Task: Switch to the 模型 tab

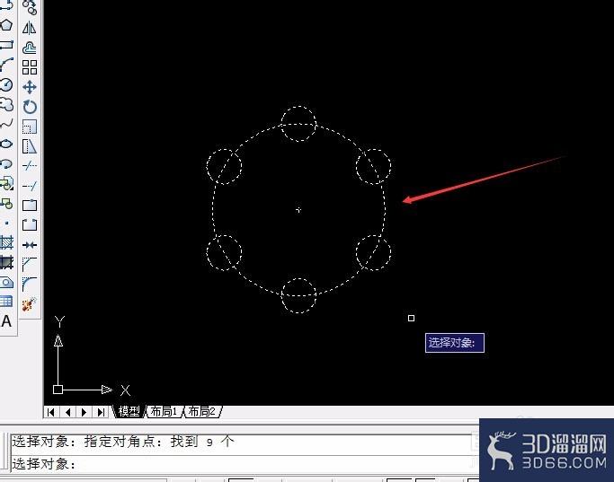Action: [x=129, y=411]
